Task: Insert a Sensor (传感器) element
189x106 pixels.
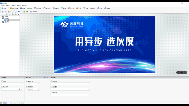Action: (x=107, y=8)
